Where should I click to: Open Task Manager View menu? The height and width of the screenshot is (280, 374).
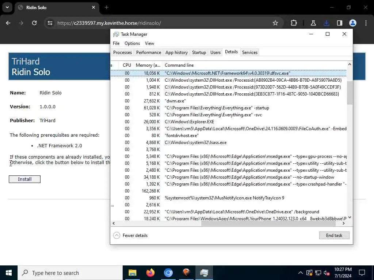pos(149,43)
